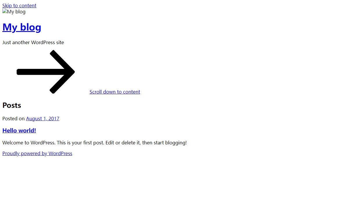Click the empty white area below the footer

tap(174, 186)
